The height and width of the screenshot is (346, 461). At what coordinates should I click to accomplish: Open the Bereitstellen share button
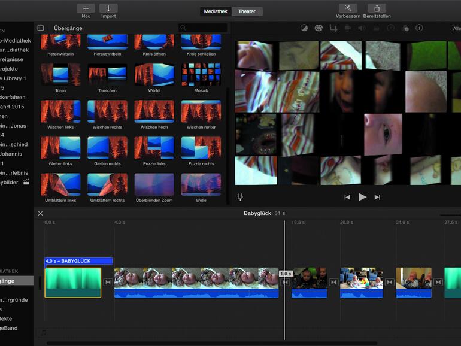[x=377, y=8]
